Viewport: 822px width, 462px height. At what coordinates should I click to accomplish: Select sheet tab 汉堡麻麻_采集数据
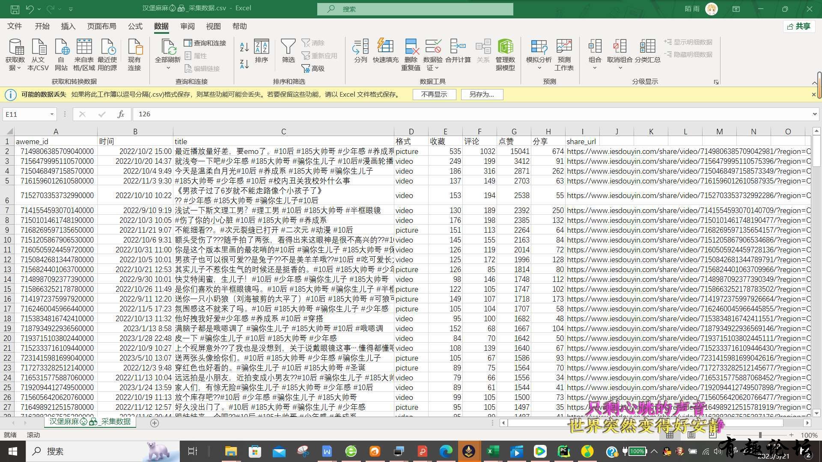click(x=90, y=422)
